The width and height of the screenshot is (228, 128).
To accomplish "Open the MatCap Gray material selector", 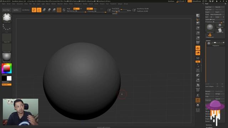I will 7,58.
